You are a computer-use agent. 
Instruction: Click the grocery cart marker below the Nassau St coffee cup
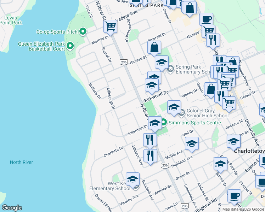209,31
